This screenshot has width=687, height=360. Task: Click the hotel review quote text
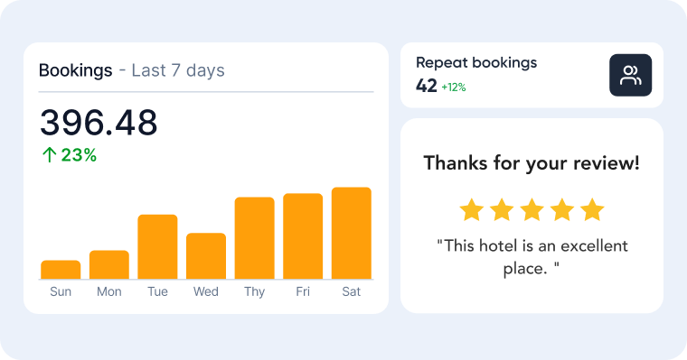pyautogui.click(x=532, y=257)
